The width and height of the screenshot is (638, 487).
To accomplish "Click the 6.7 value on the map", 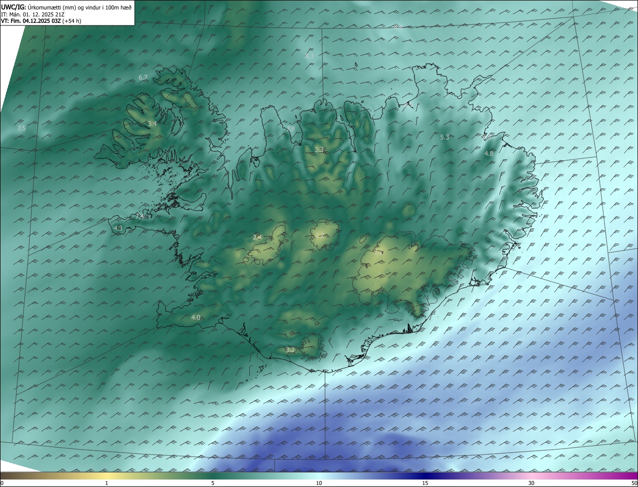I will (143, 78).
